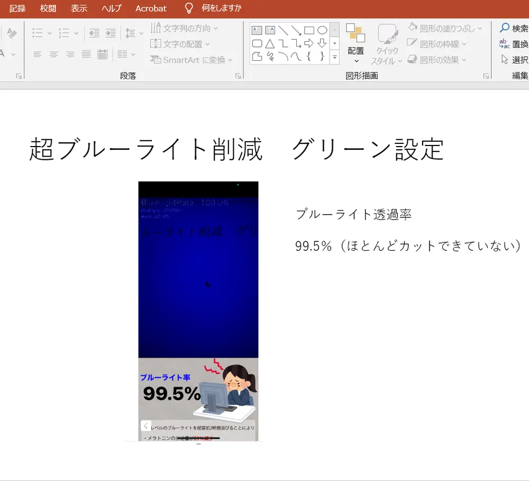The height and width of the screenshot is (481, 529).
Task: Convert text using SmartArt に変換
Action: click(x=192, y=60)
